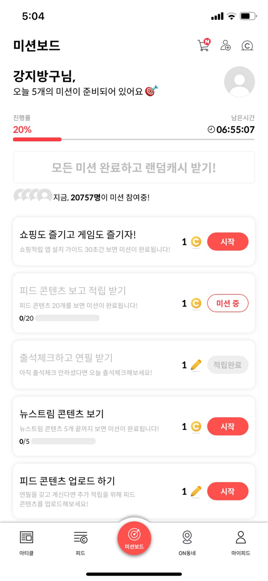268x581 pixels.
Task: Open the cash coin icon in header
Action: 247,45
